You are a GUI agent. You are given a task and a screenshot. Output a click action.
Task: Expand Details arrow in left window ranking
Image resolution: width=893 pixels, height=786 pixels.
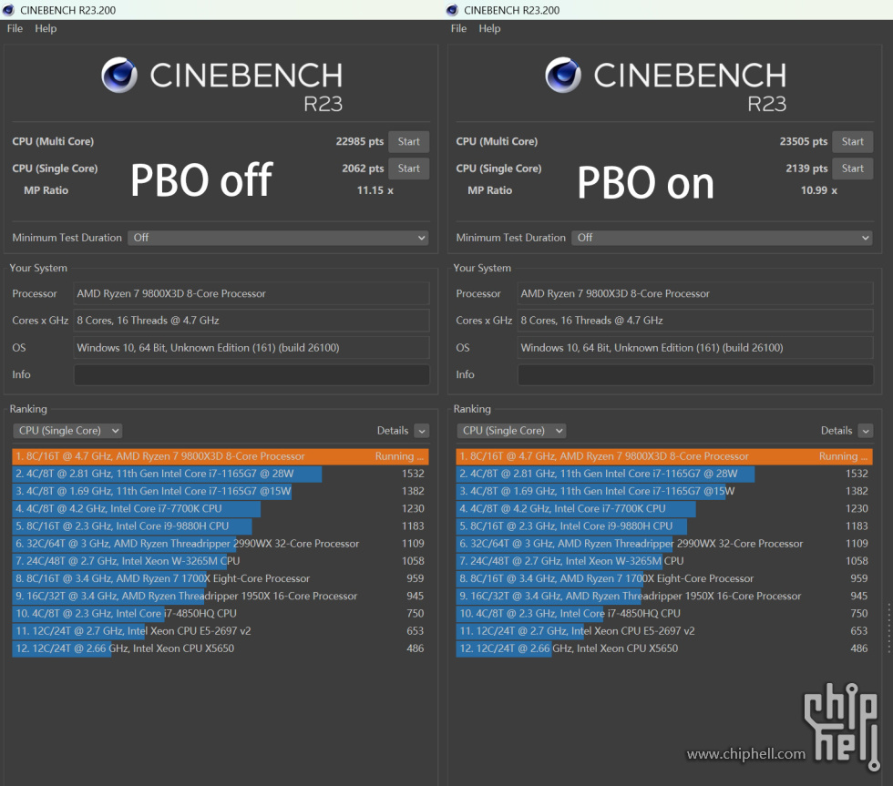tap(421, 431)
